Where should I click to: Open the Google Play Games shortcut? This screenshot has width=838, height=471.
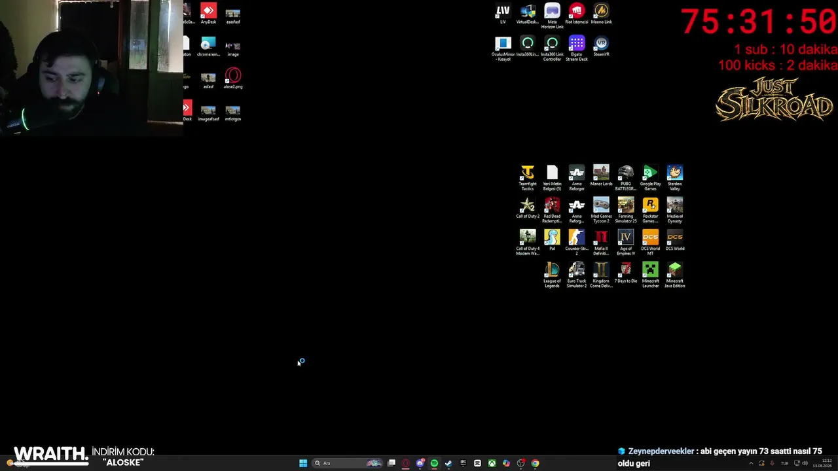pos(650,178)
